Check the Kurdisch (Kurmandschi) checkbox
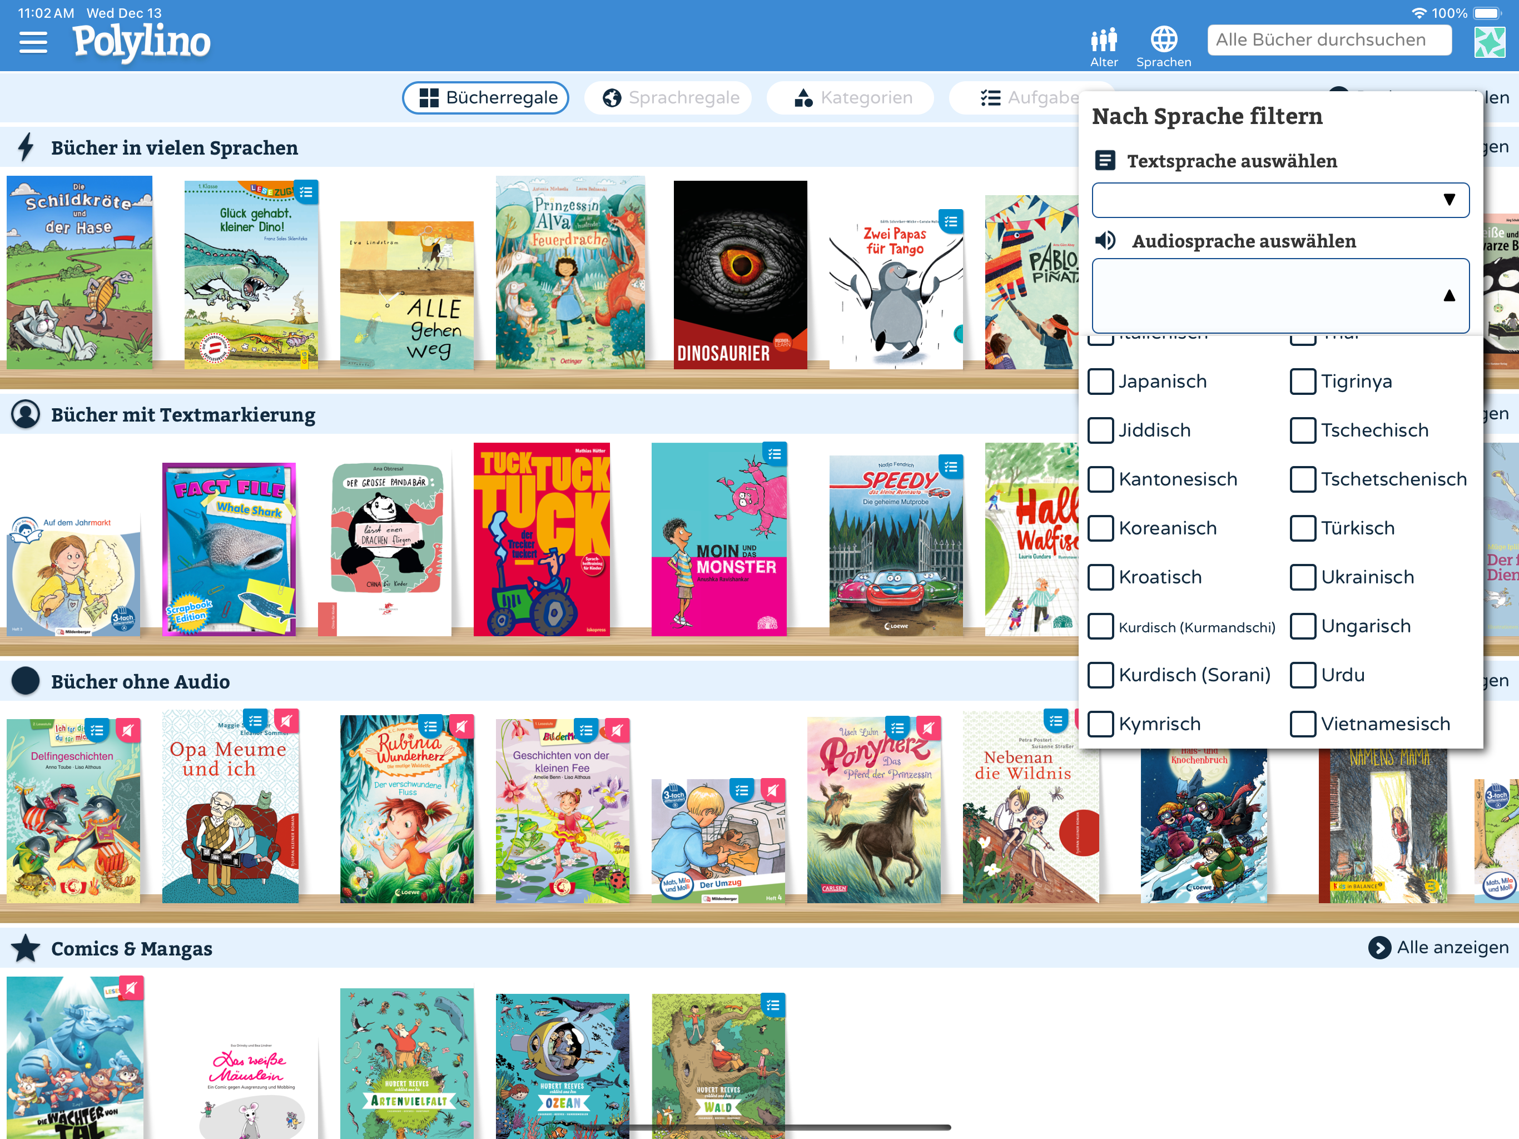 pyautogui.click(x=1101, y=626)
